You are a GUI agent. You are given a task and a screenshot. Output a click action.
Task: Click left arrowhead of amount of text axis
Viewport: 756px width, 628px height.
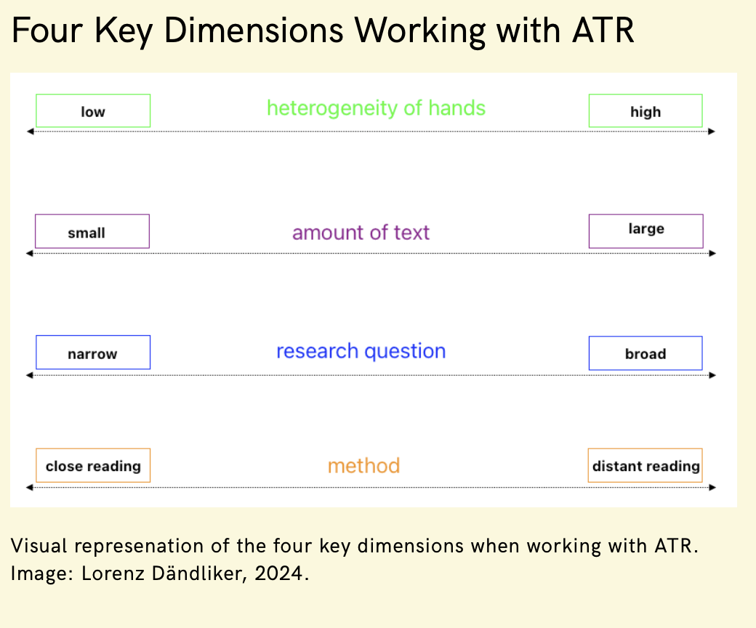point(30,254)
